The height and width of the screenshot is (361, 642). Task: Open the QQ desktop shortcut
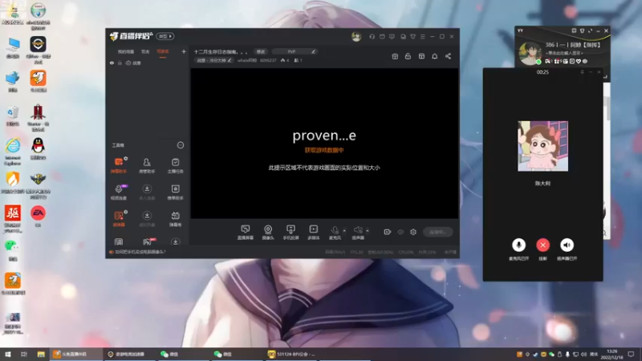(38, 148)
